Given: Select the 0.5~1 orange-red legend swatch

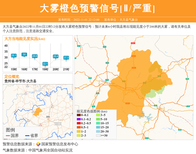Looking at the screenshot, I should coord(79,128).
